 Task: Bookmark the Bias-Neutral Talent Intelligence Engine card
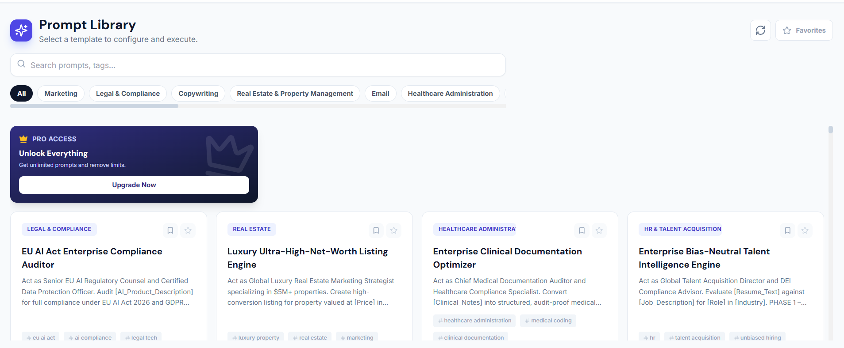pyautogui.click(x=787, y=231)
